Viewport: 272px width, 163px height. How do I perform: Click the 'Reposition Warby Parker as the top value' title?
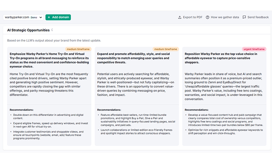pyautogui.click(x=221, y=58)
